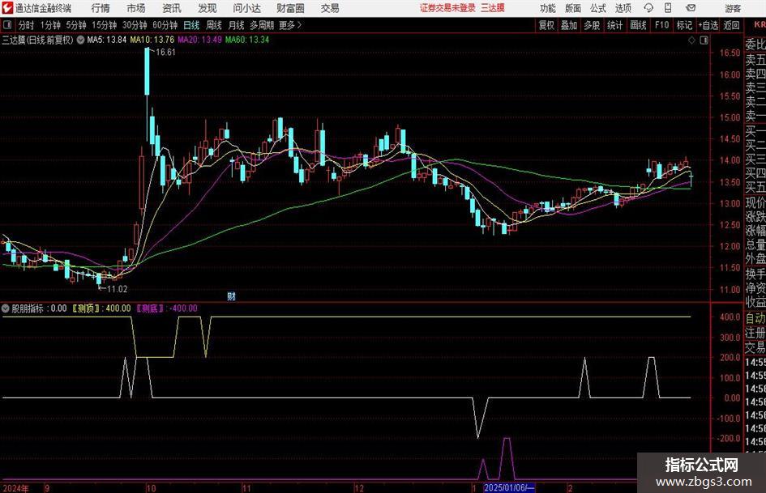766x493 pixels.
Task: Open the 行情 menu
Action: 101,8
